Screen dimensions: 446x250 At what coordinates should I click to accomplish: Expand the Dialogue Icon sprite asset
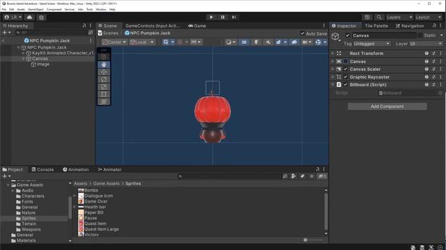click(x=75, y=196)
